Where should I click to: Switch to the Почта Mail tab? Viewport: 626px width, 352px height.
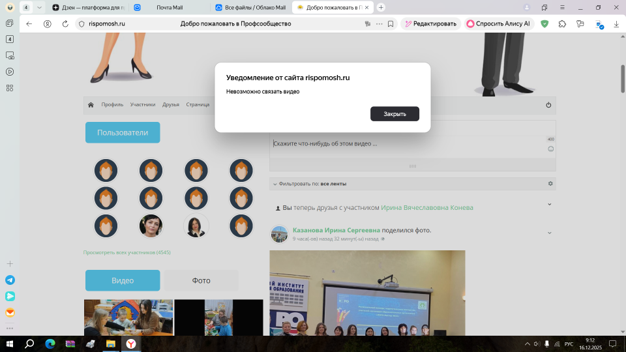point(169,7)
